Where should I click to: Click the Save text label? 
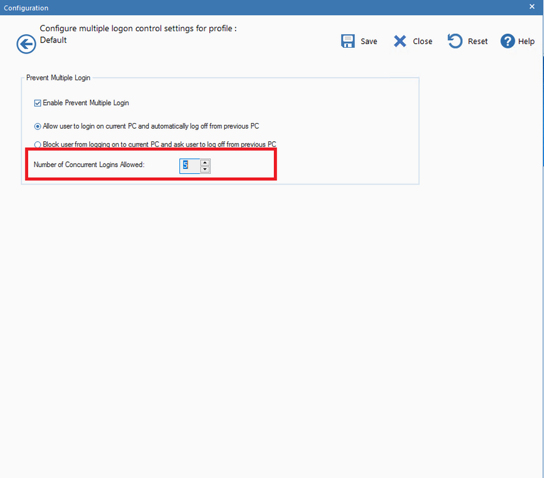pos(369,41)
